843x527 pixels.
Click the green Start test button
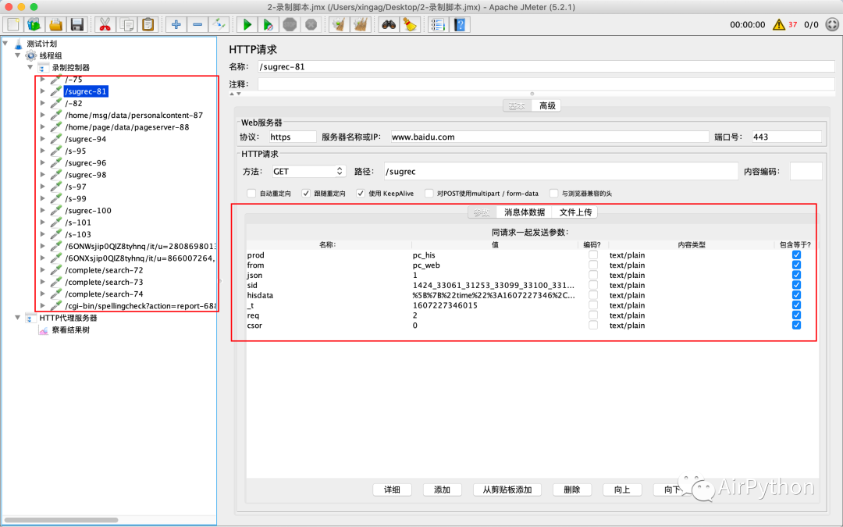click(247, 24)
